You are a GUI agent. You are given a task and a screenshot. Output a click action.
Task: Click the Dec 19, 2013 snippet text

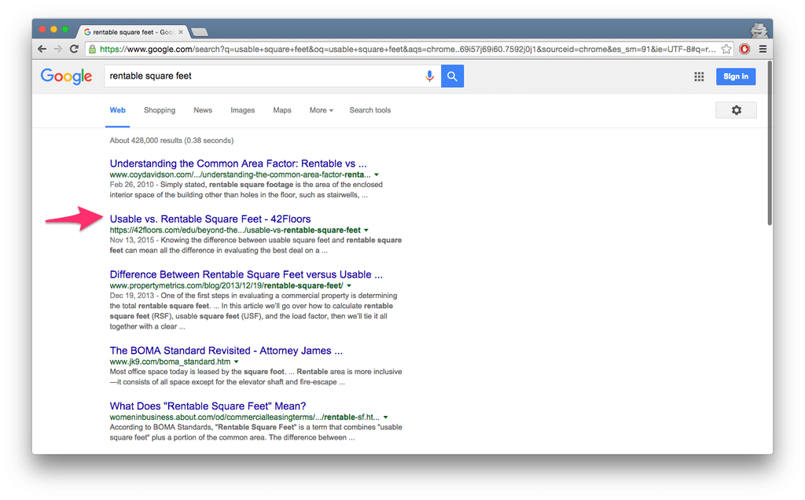[x=254, y=311]
